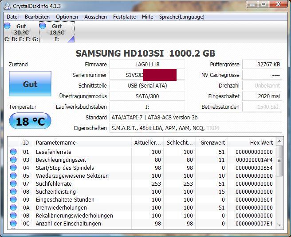Click status orb for Beschleunigungszeit row
The image size is (291, 237).
pyautogui.click(x=13, y=160)
